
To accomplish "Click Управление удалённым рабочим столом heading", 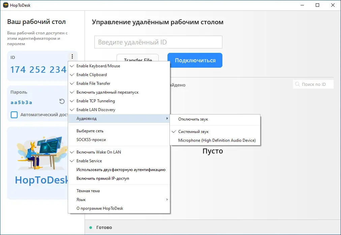I will point(158,22).
